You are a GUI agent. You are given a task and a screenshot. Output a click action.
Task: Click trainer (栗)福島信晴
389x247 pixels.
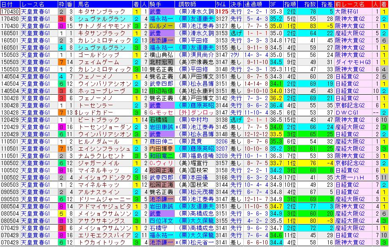click(x=196, y=156)
